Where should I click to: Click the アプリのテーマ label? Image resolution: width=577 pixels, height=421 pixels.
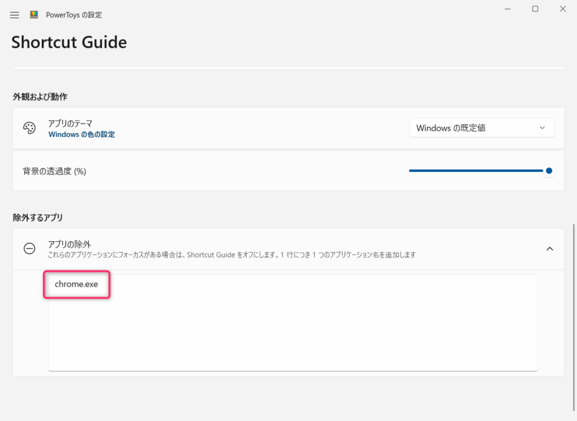[x=70, y=123]
